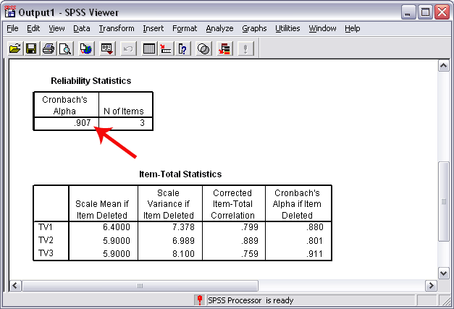Click the Save floppy disk icon
This screenshot has width=454, height=309.
coord(31,48)
